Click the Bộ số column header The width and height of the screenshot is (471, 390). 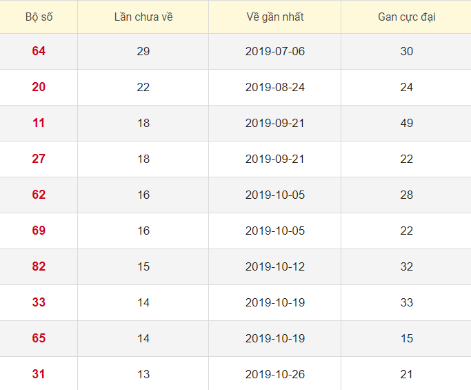coord(39,17)
